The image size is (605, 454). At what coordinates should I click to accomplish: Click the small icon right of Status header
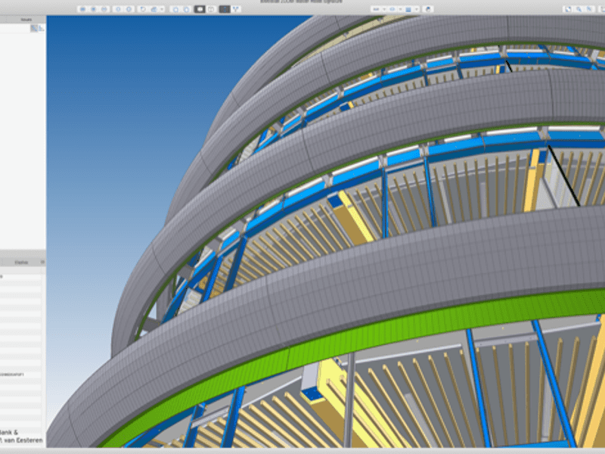coord(42,262)
